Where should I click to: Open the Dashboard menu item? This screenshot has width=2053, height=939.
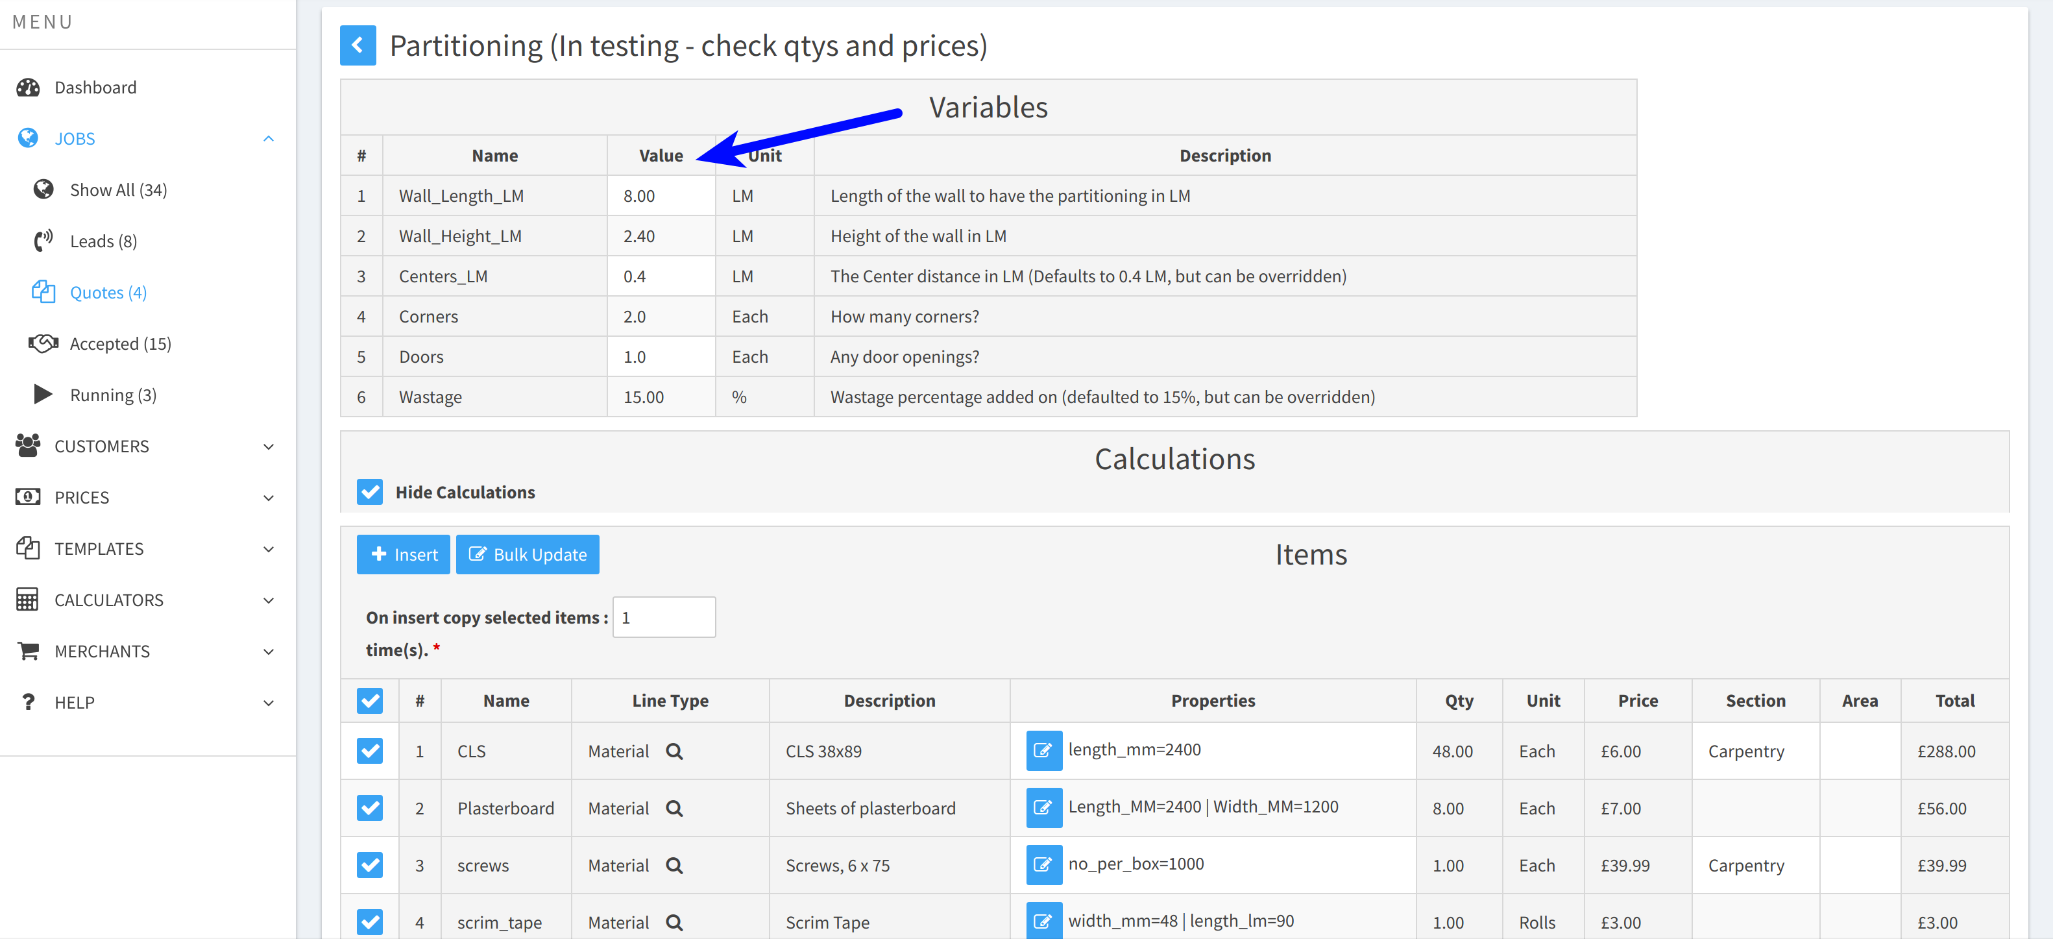[x=95, y=88]
